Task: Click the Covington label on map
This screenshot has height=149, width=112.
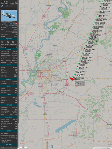Action: pos(66,36)
